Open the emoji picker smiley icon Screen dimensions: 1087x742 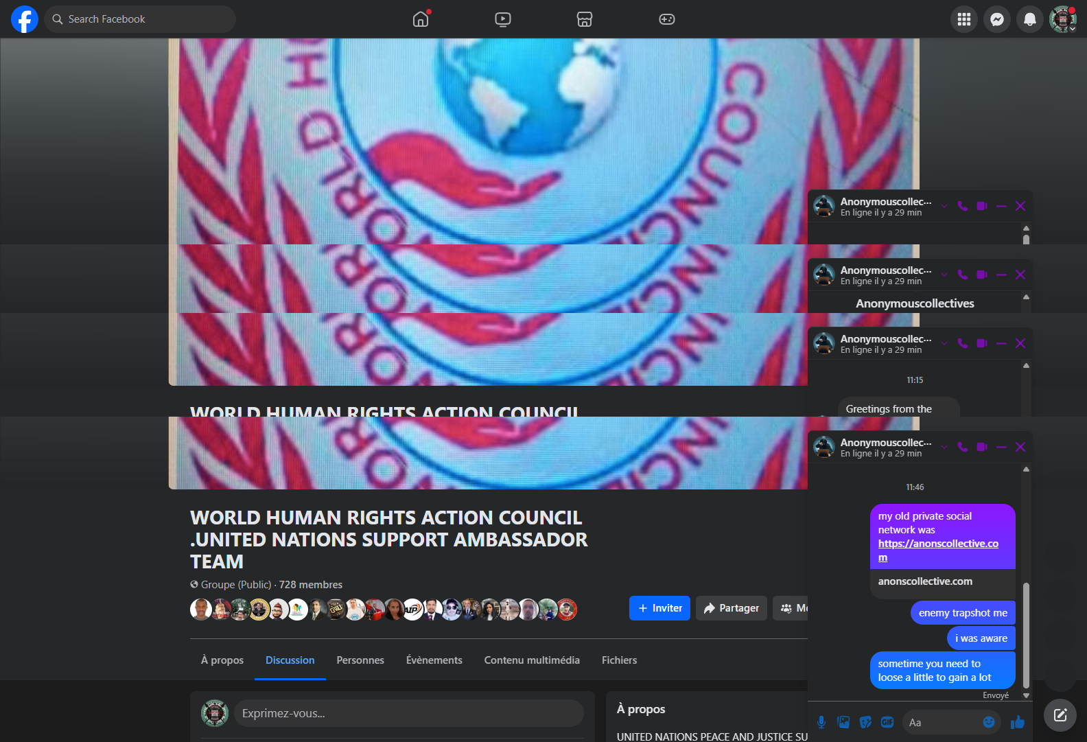point(989,722)
